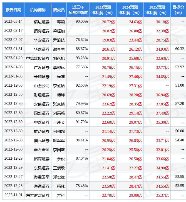Select the accuracy value 91.79%
The width and height of the screenshot is (186, 202).
[82, 122]
